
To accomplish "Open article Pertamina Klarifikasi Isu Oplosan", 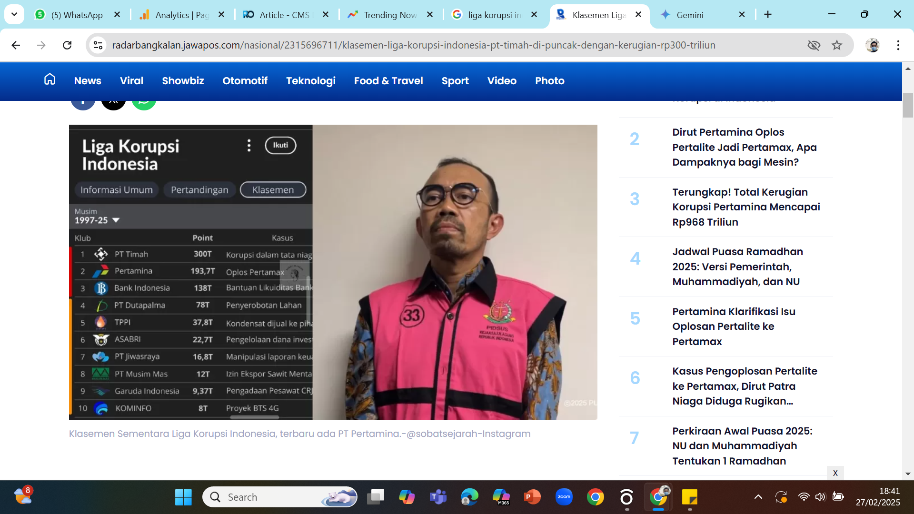I will coord(734,326).
